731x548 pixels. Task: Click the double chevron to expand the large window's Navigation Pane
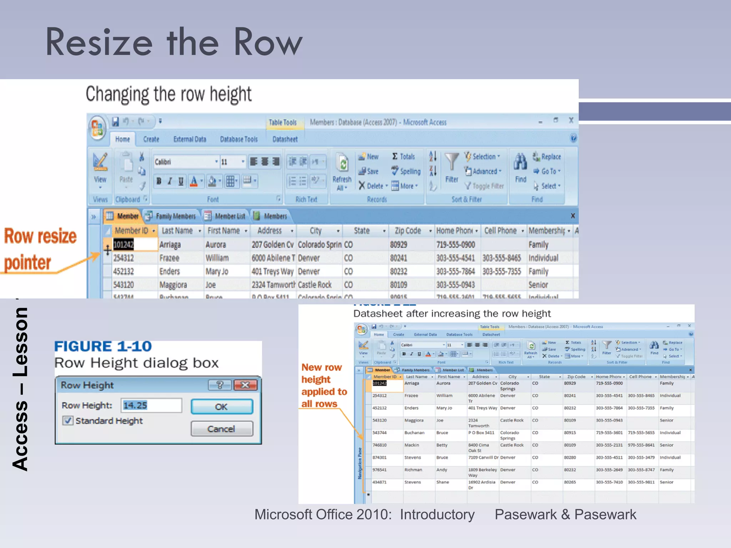point(94,217)
